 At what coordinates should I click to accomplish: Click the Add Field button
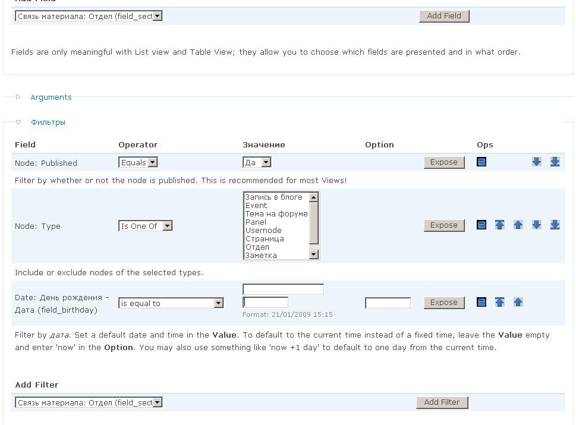[444, 16]
